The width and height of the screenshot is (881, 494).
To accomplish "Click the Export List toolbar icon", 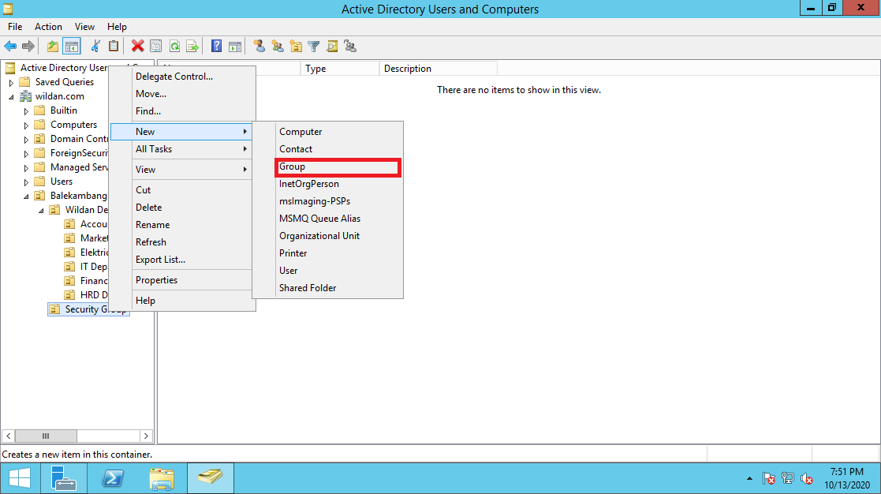I will pyautogui.click(x=192, y=46).
